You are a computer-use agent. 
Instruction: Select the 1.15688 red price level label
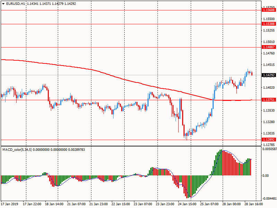[269, 10]
